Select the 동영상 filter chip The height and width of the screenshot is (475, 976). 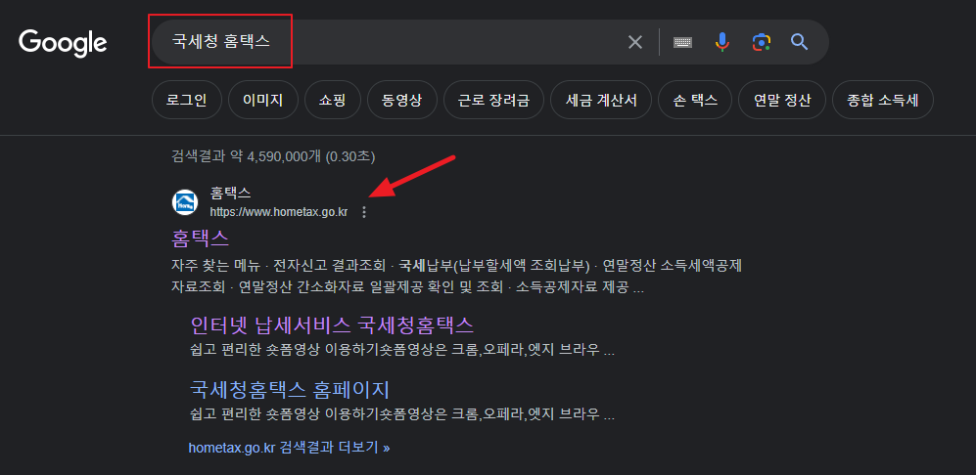tap(402, 100)
